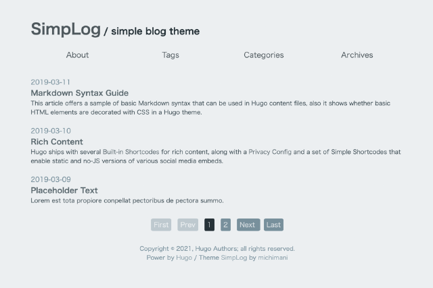433x288 pixels.
Task: Click the 2019-03-11 post date
Action: tap(50, 82)
